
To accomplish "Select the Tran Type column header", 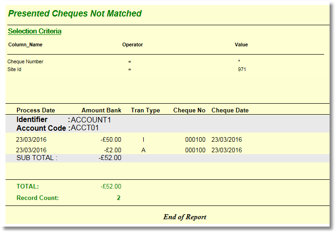I will coord(145,110).
